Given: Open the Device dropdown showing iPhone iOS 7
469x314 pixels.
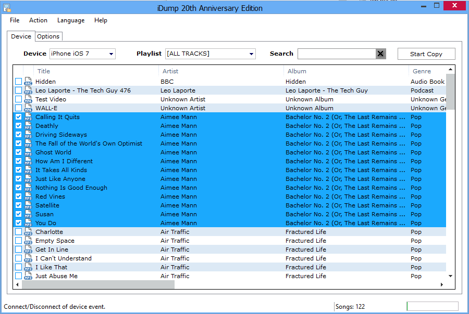Looking at the screenshot, I should [82, 54].
